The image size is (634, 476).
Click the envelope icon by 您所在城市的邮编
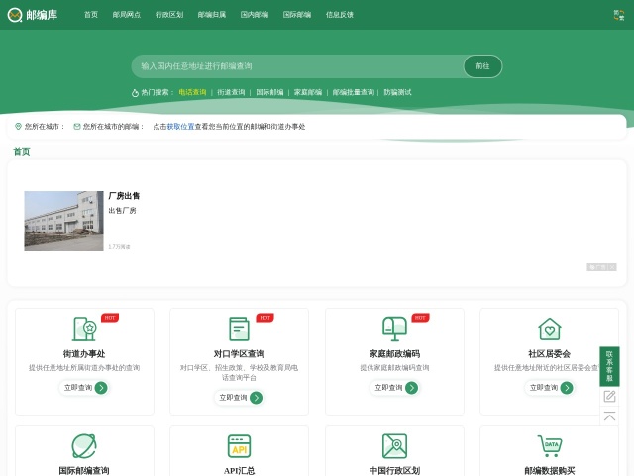77,127
